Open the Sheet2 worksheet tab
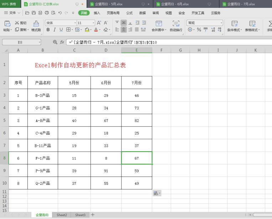Screen dimensions: 272x219 pyautogui.click(x=62, y=215)
